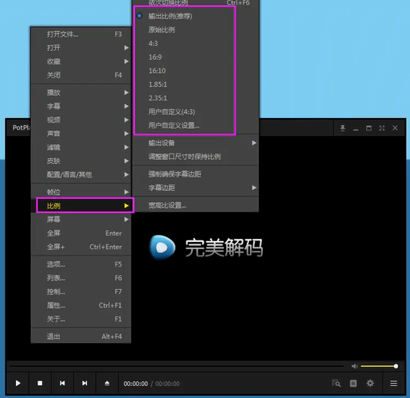Image resolution: width=410 pixels, height=398 pixels.
Task: Click the elapsed time 00:00:00 display
Action: pyautogui.click(x=135, y=384)
